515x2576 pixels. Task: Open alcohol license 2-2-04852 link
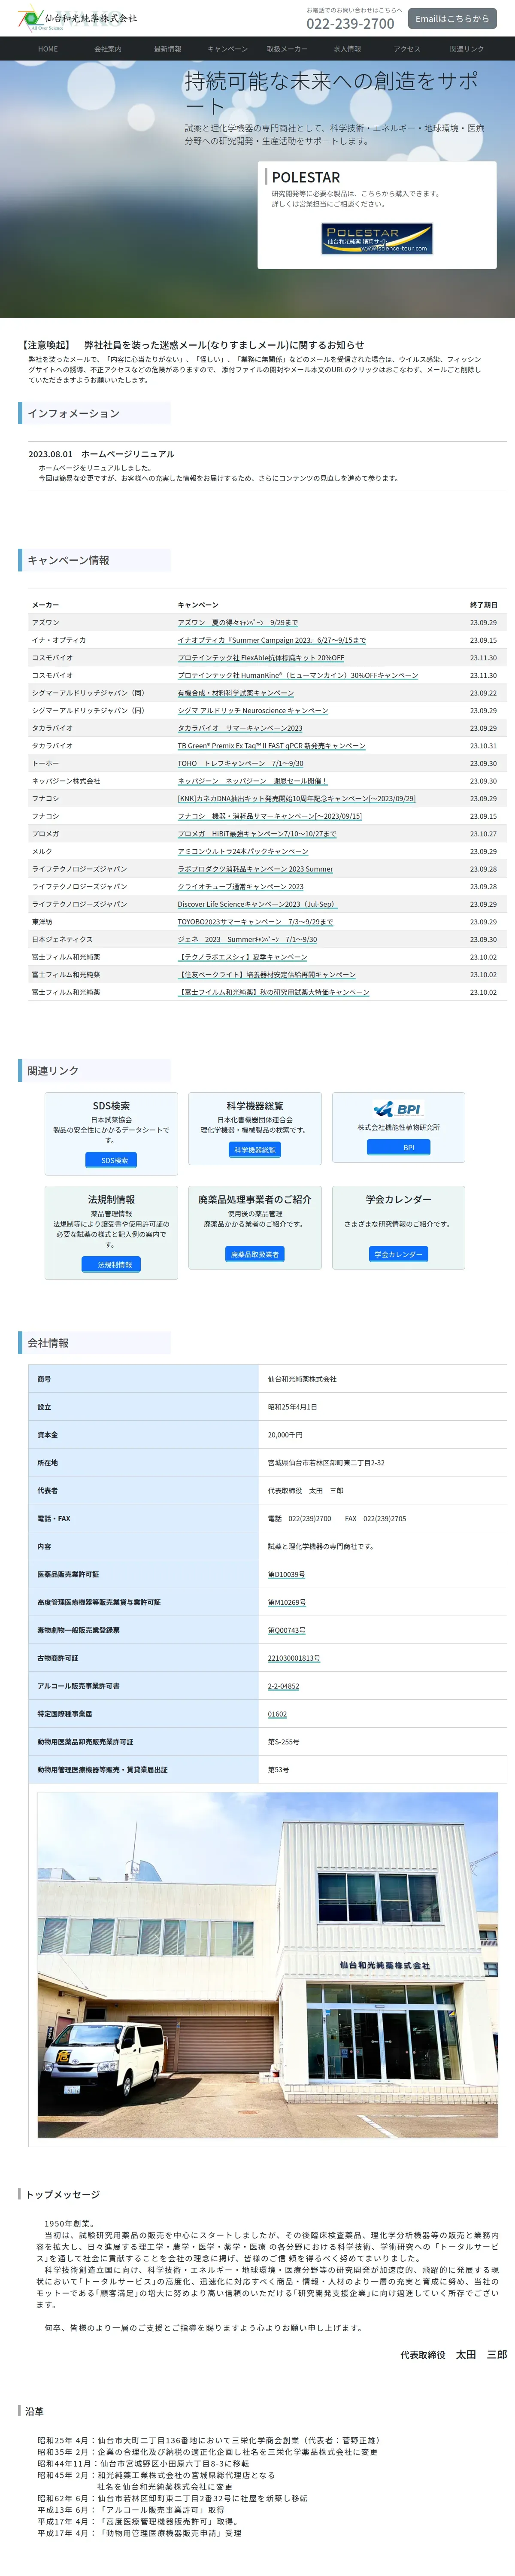283,1686
